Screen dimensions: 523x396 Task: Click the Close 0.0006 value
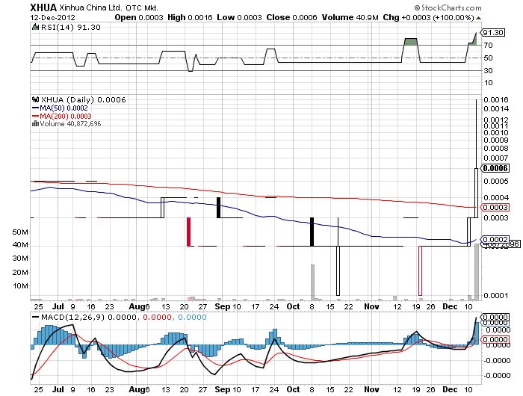pyautogui.click(x=291, y=18)
